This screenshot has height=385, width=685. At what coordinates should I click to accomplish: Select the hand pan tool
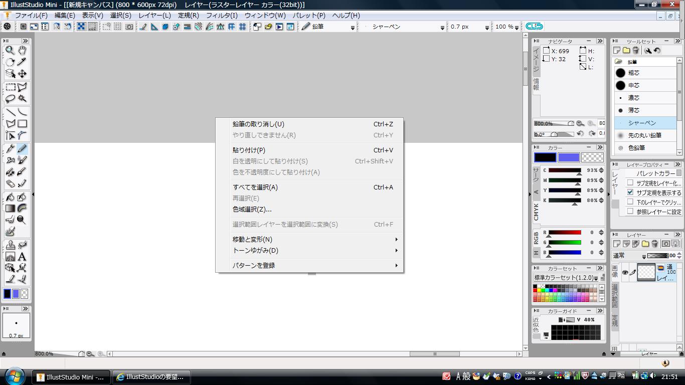[22, 50]
